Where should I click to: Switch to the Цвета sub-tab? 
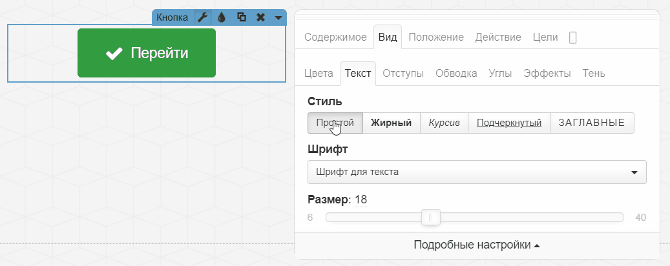319,74
